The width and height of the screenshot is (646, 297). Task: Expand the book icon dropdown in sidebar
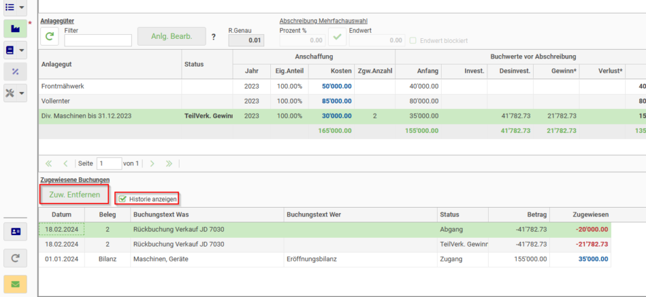[22, 50]
